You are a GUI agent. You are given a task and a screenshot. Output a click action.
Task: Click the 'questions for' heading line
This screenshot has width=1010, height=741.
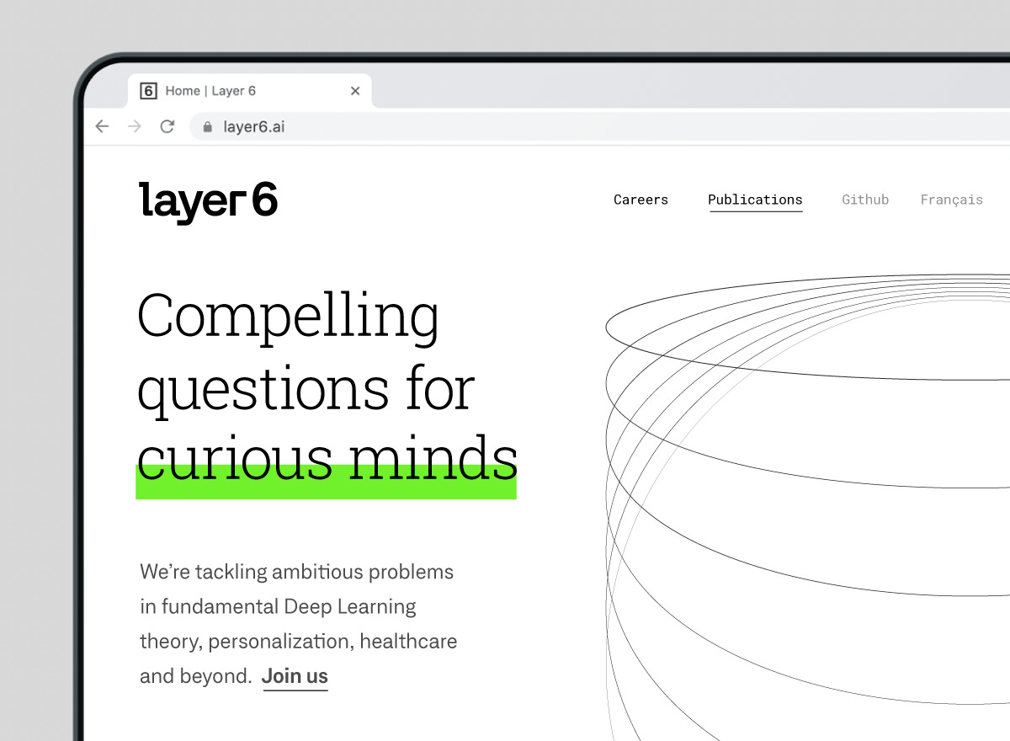coord(306,392)
